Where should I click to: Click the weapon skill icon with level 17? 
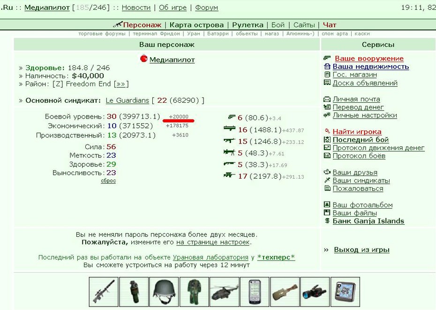tap(229, 175)
